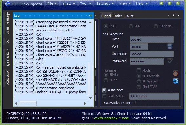Switch to the Route tab
This screenshot has width=186, height=125.
pyautogui.click(x=129, y=16)
